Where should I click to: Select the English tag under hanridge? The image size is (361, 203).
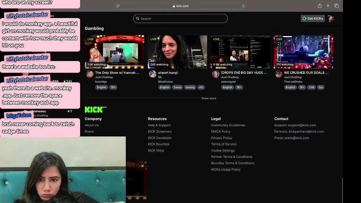coord(102,87)
